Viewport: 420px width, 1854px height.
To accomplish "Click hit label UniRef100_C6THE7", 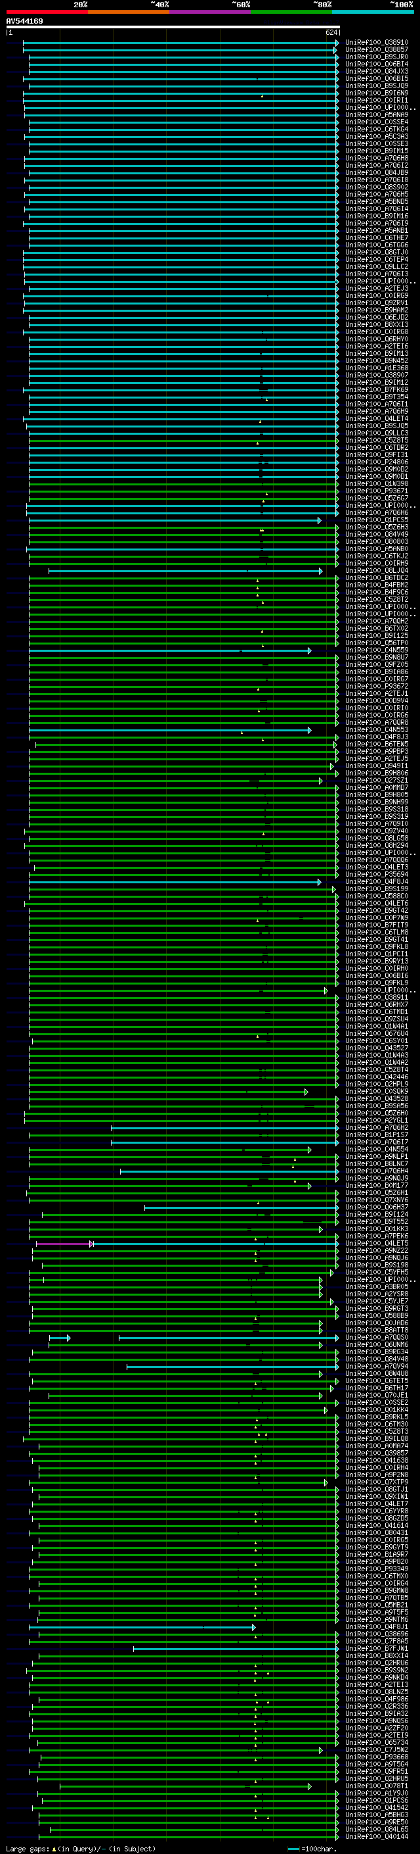I will tap(376, 237).
